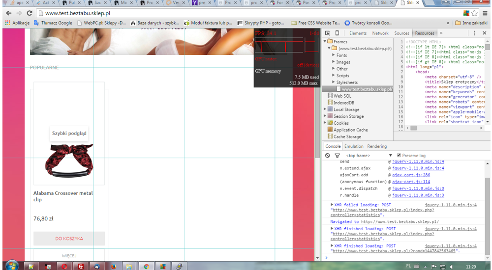Expand the Local Storage node
Screen dimensions: 492x270
[x=325, y=109]
